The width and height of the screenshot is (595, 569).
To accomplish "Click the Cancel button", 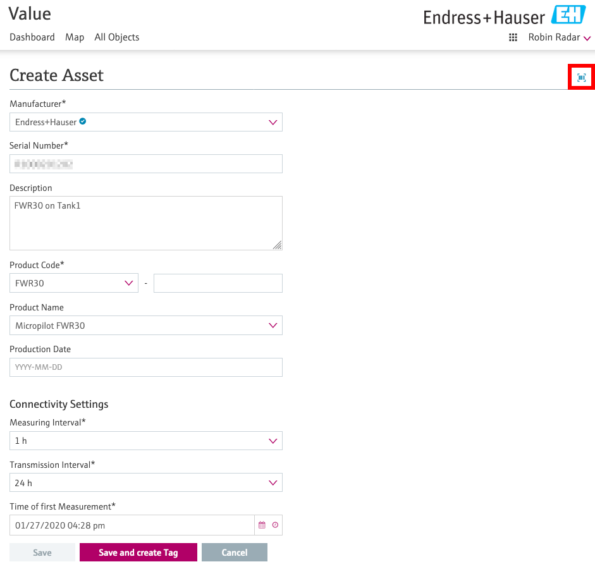I will (x=234, y=553).
